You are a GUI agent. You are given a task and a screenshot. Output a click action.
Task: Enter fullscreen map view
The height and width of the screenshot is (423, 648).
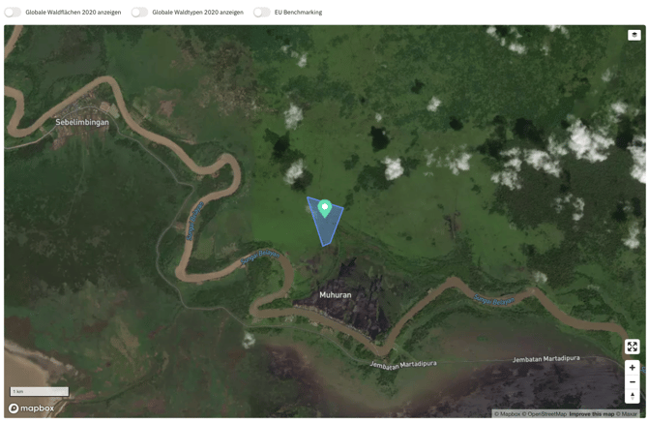[x=632, y=347]
